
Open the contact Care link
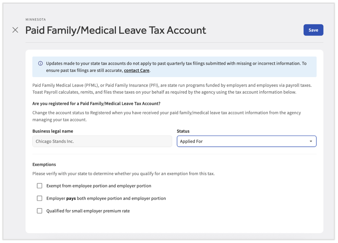click(x=137, y=70)
